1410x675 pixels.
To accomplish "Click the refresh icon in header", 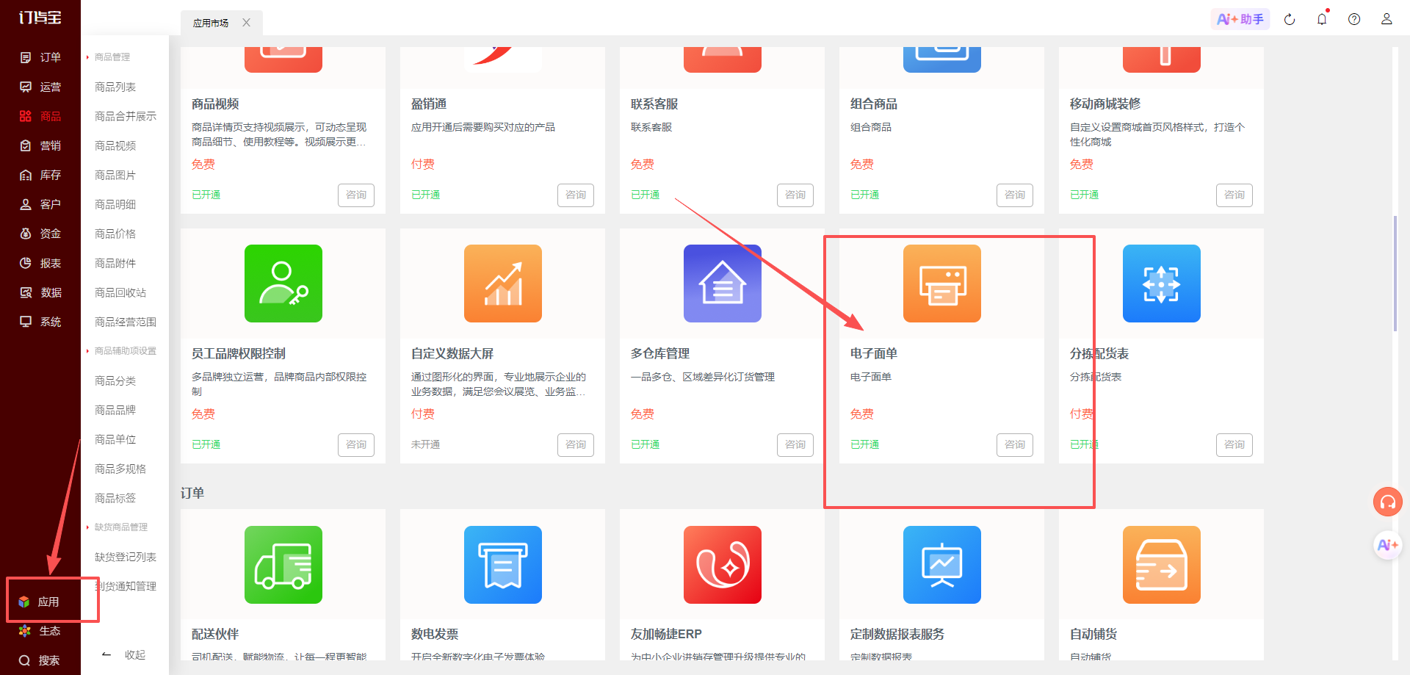I will [x=1290, y=19].
